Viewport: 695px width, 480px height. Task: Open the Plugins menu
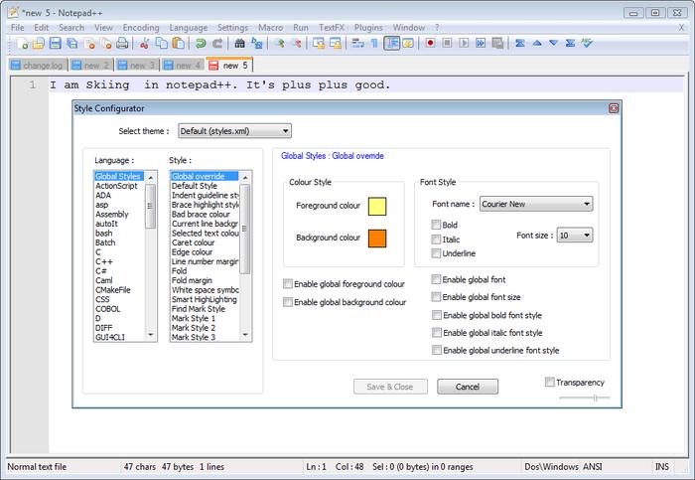[368, 28]
